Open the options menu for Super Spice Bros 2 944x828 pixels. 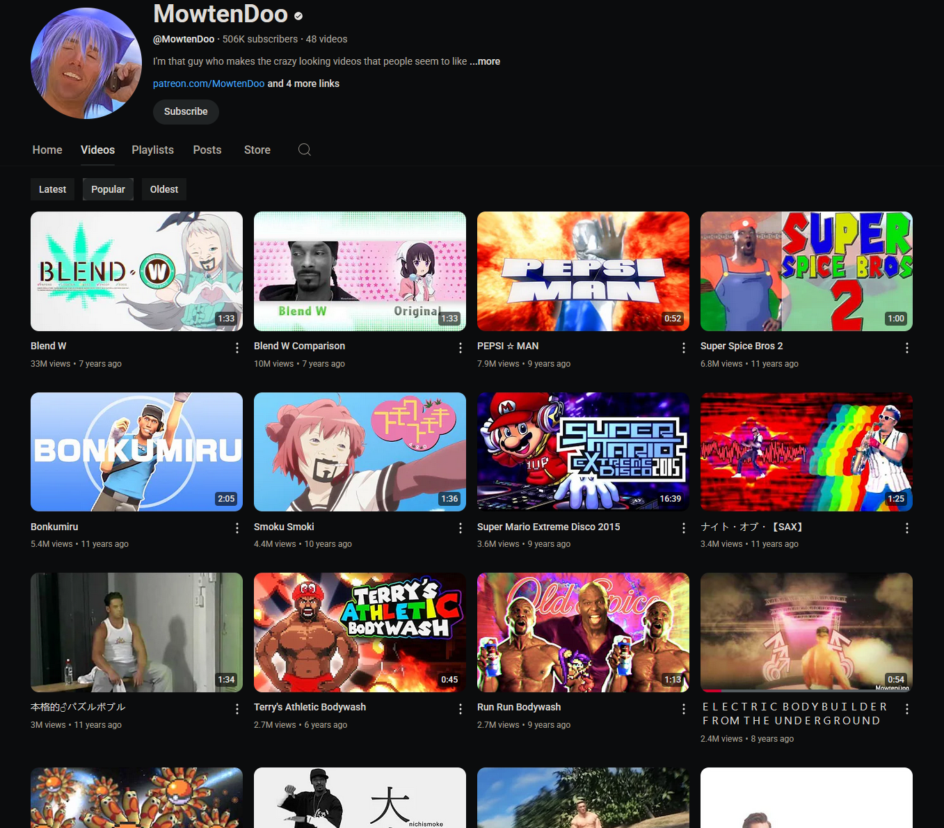(x=907, y=347)
